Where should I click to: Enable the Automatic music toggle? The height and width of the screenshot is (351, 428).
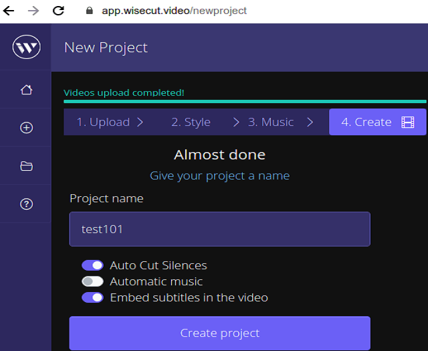pyautogui.click(x=92, y=281)
